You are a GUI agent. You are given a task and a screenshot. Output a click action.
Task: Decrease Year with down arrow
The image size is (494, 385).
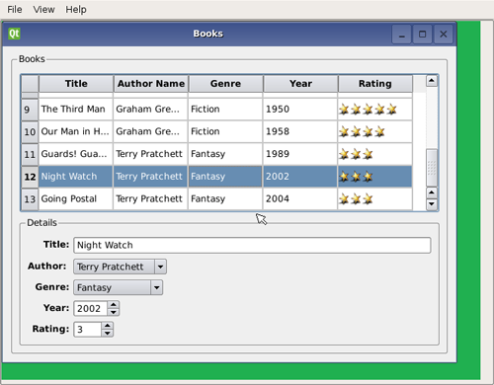click(114, 312)
